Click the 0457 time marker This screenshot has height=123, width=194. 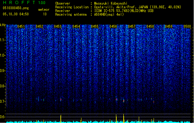(132, 26)
